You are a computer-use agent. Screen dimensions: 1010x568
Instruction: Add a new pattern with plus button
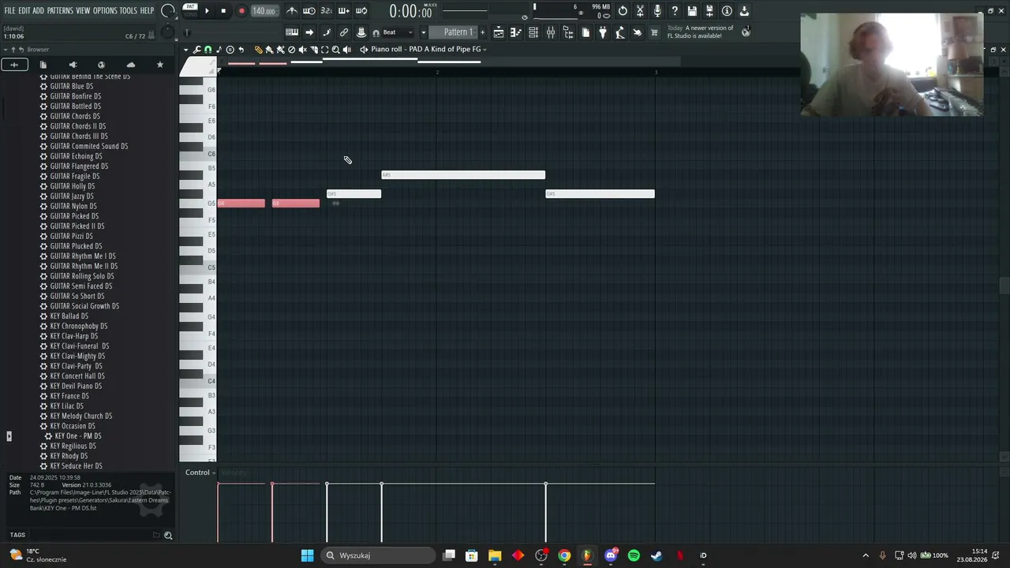point(482,32)
